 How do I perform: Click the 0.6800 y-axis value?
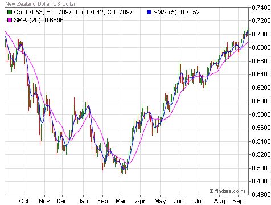[261, 47]
